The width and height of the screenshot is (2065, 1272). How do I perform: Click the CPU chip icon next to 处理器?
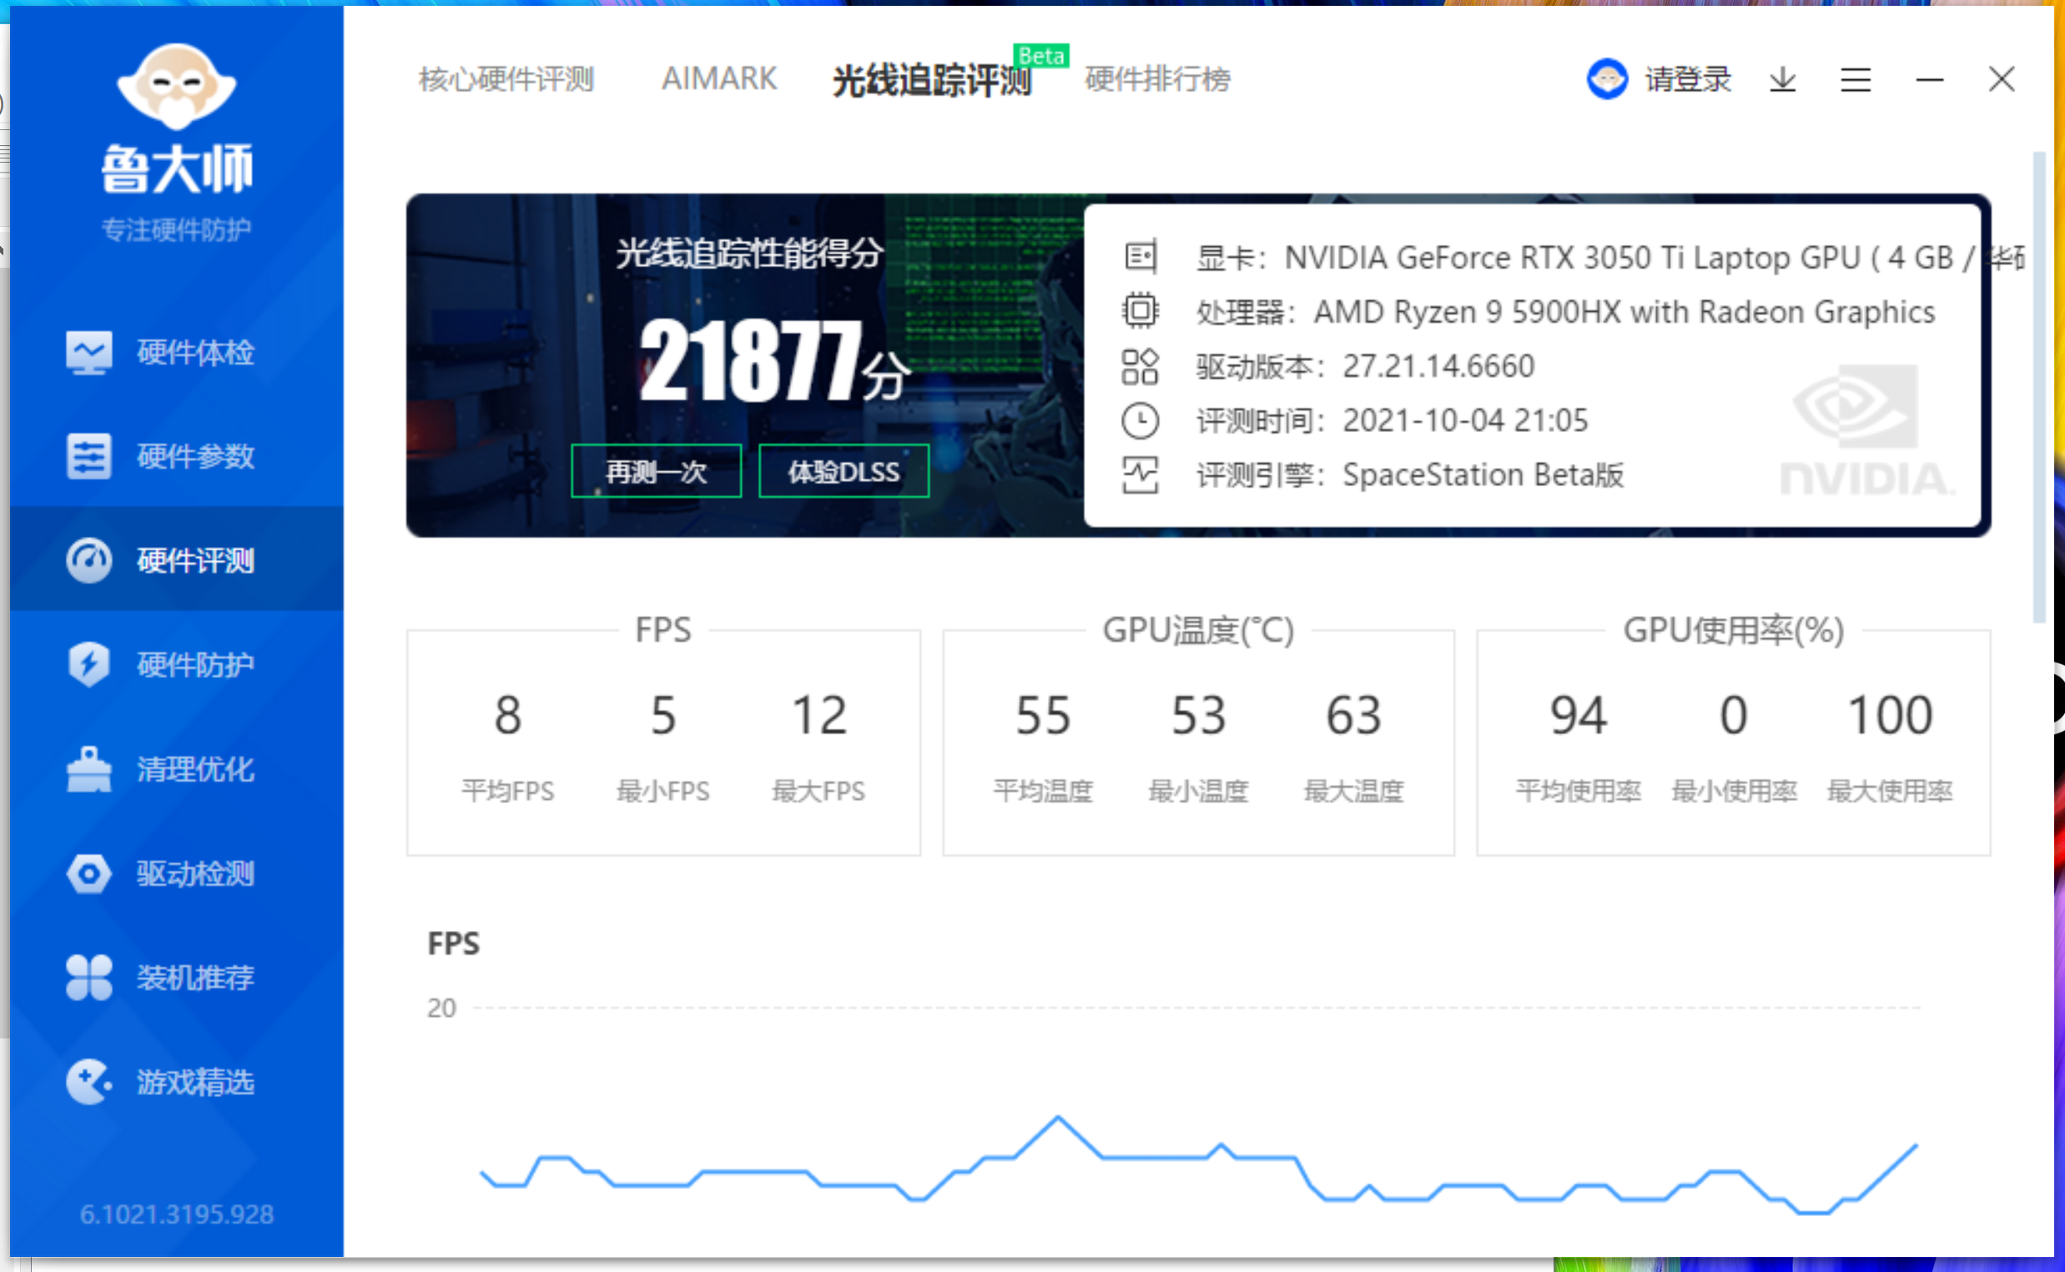tap(1141, 311)
